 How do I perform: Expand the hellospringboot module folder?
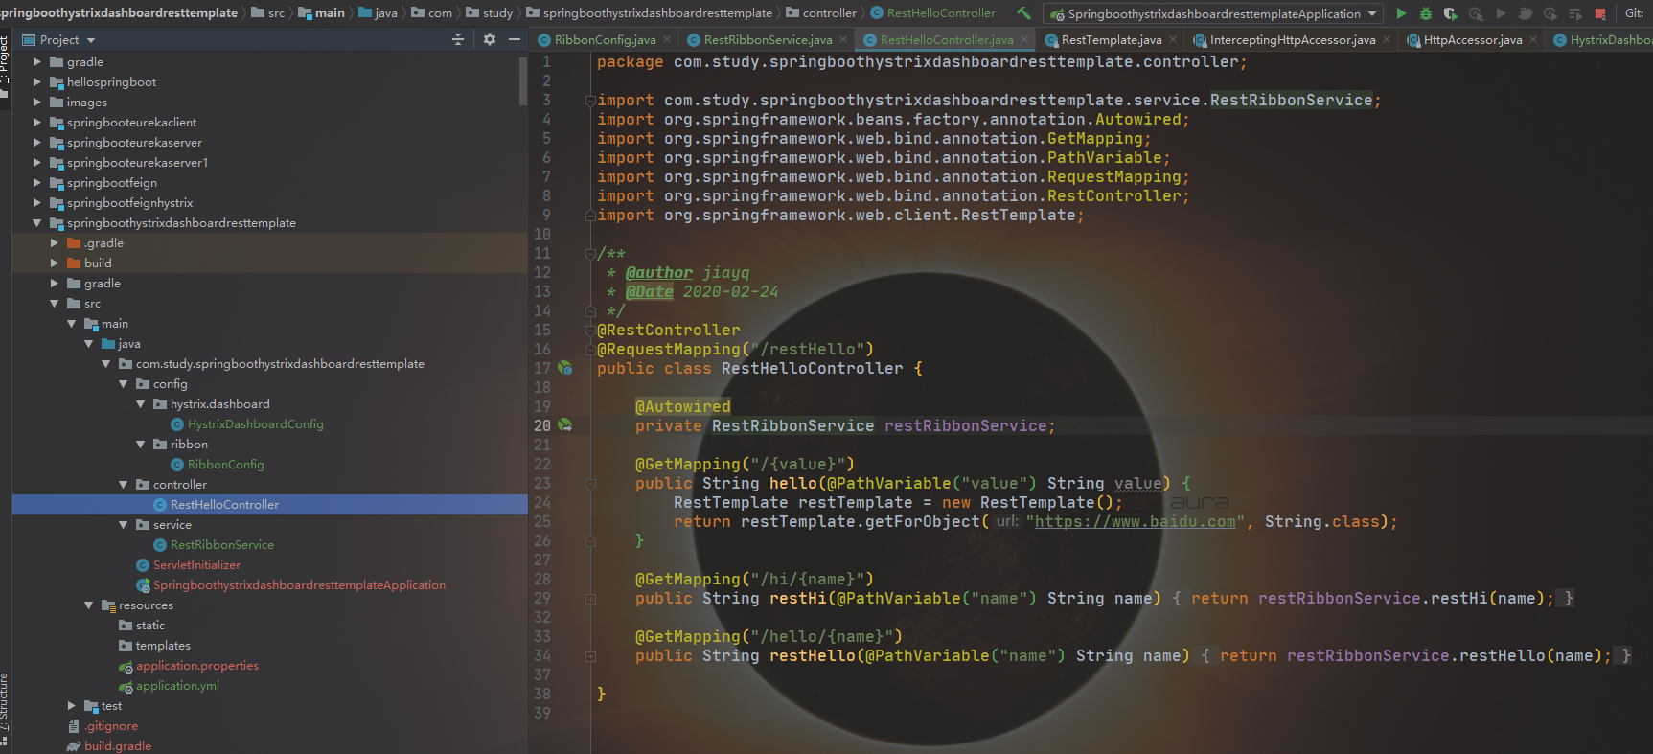[x=37, y=82]
